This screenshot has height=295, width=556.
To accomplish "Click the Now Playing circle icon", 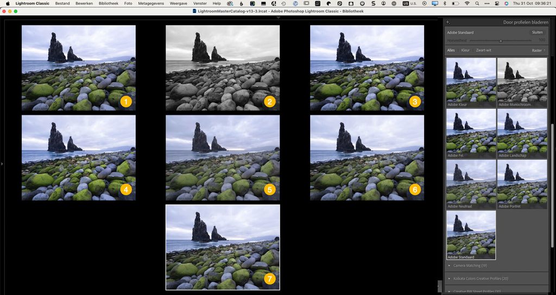I will click(425, 3).
